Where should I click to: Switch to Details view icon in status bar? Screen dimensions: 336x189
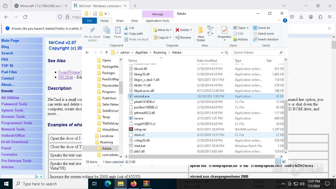(278, 162)
